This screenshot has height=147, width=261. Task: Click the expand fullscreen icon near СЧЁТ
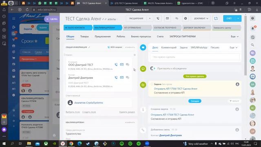pyautogui.click(x=216, y=18)
